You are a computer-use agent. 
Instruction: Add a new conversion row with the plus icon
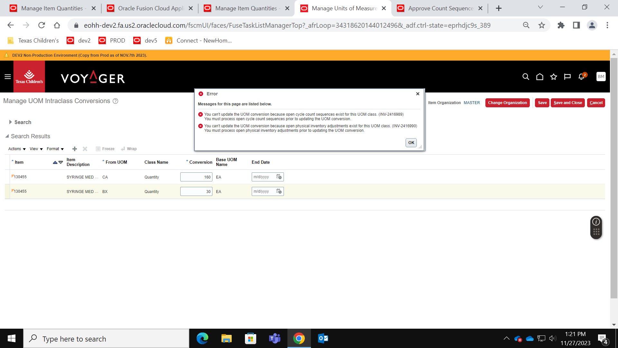(x=74, y=149)
